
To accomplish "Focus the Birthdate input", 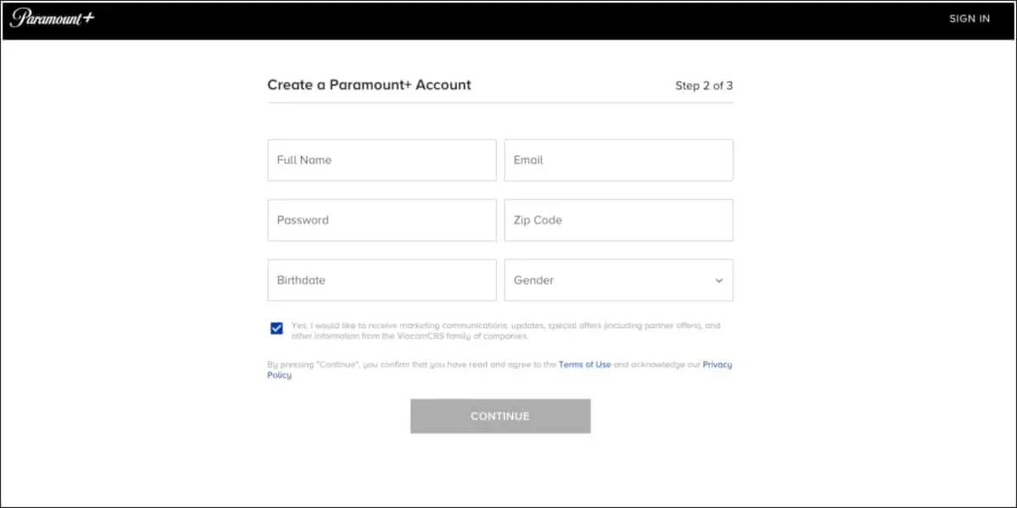I will click(381, 280).
